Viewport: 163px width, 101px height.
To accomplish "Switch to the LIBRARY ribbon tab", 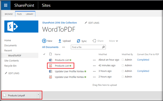I will point(30,14).
